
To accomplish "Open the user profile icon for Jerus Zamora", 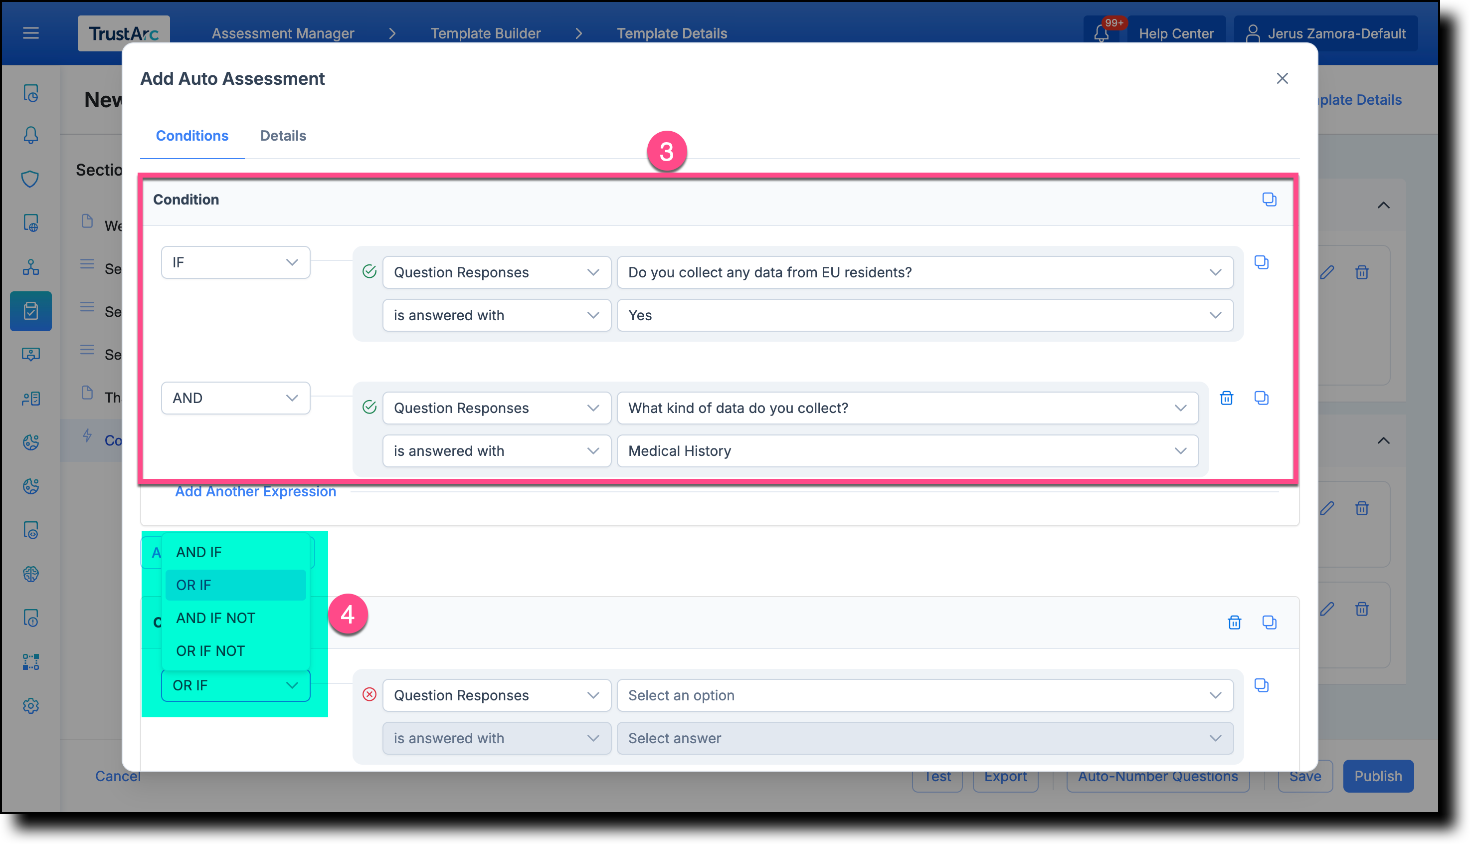I will tap(1253, 33).
